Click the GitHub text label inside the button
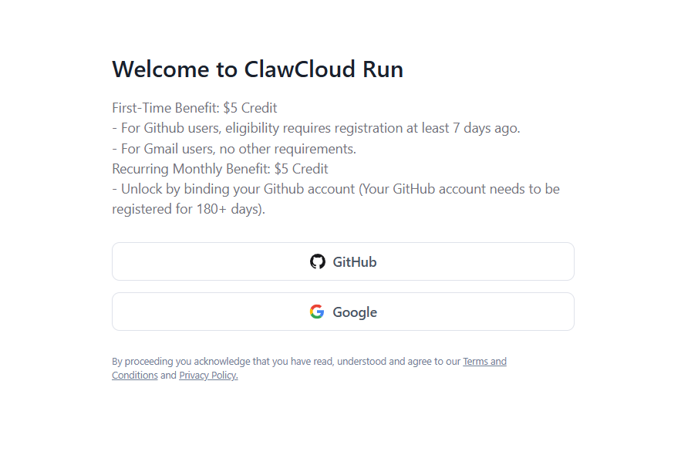This screenshot has height=455, width=698. click(x=354, y=261)
